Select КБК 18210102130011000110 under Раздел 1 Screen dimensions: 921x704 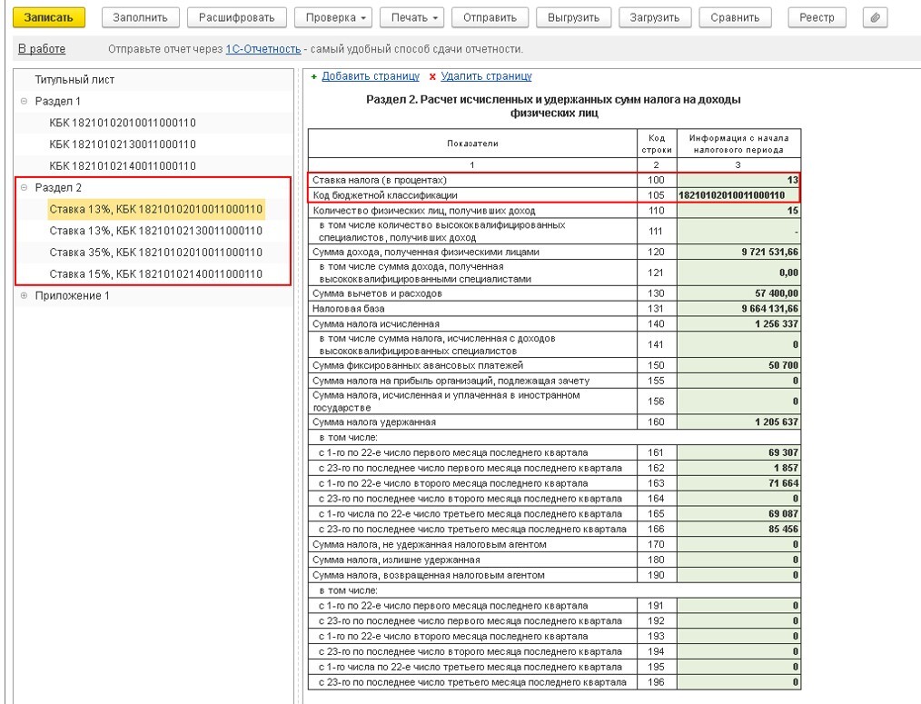(123, 144)
